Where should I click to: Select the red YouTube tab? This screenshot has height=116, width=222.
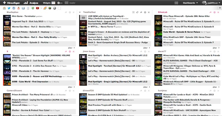(x=37, y=8)
